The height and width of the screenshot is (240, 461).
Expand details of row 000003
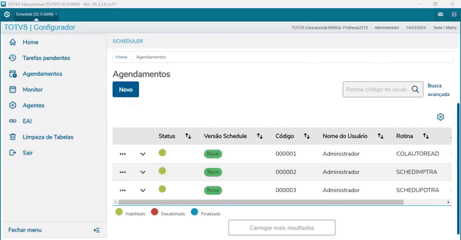(x=142, y=191)
